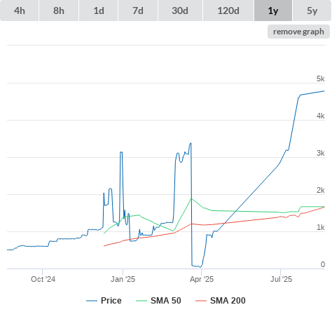Switch to the 8h time range
Viewport: 332px width, 319px height.
click(x=59, y=11)
